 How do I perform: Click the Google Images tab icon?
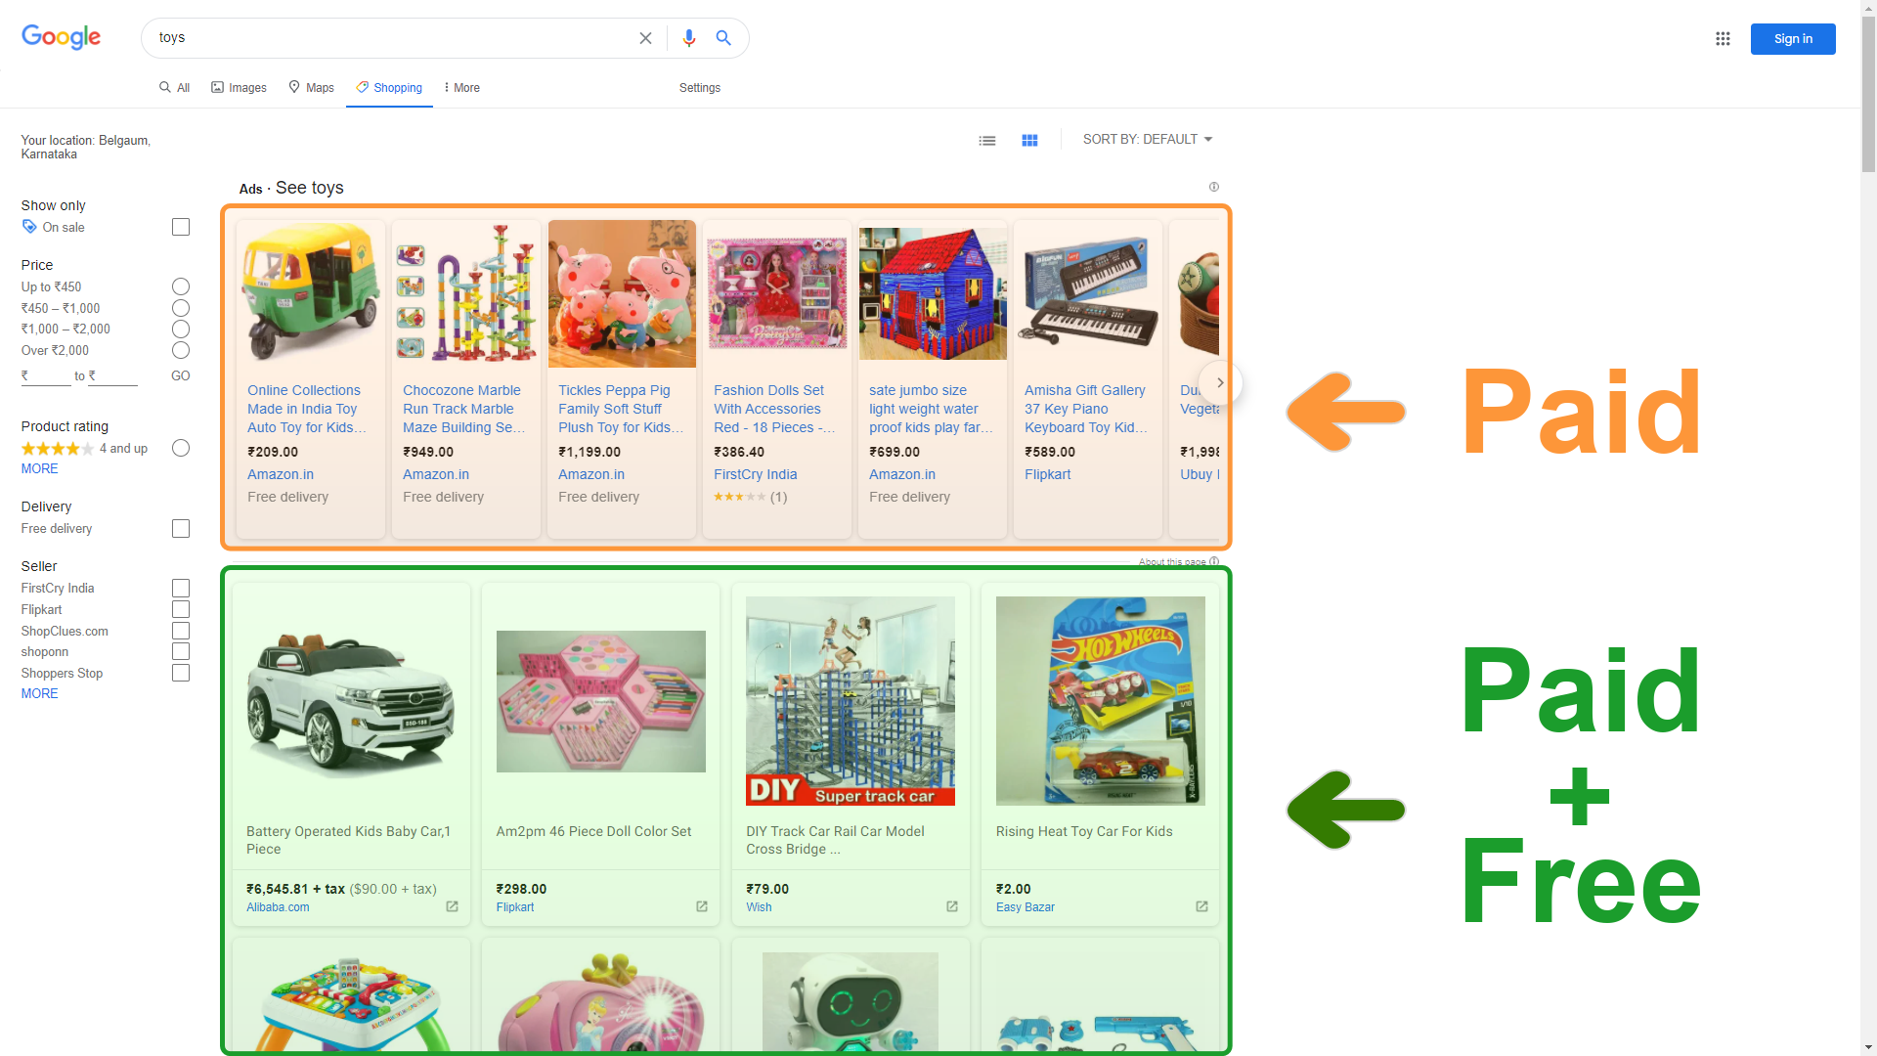(x=215, y=88)
